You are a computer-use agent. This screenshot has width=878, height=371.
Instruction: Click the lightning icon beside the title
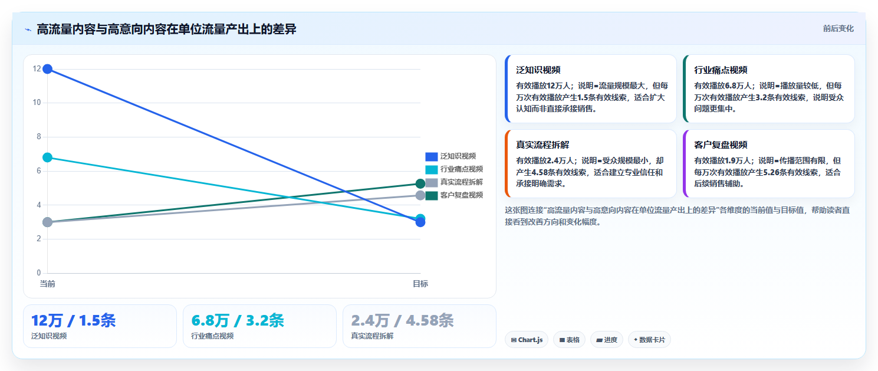click(x=28, y=29)
